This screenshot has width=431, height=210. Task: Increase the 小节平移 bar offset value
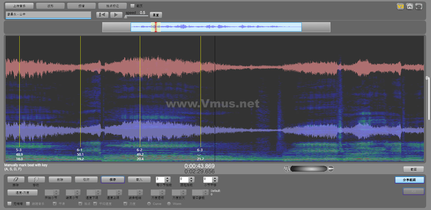[215, 178]
